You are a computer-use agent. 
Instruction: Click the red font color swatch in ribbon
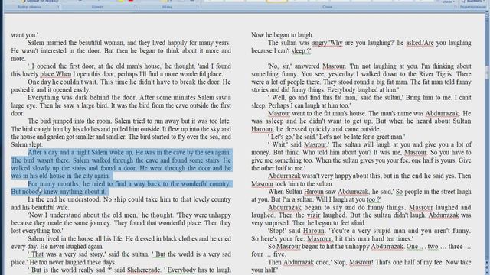coord(131,1)
